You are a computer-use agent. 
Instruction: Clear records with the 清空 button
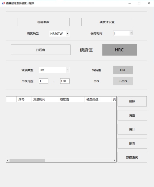click(132, 115)
